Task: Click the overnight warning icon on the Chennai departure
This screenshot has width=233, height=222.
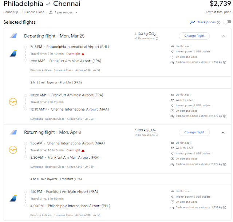Action: coord(83,150)
